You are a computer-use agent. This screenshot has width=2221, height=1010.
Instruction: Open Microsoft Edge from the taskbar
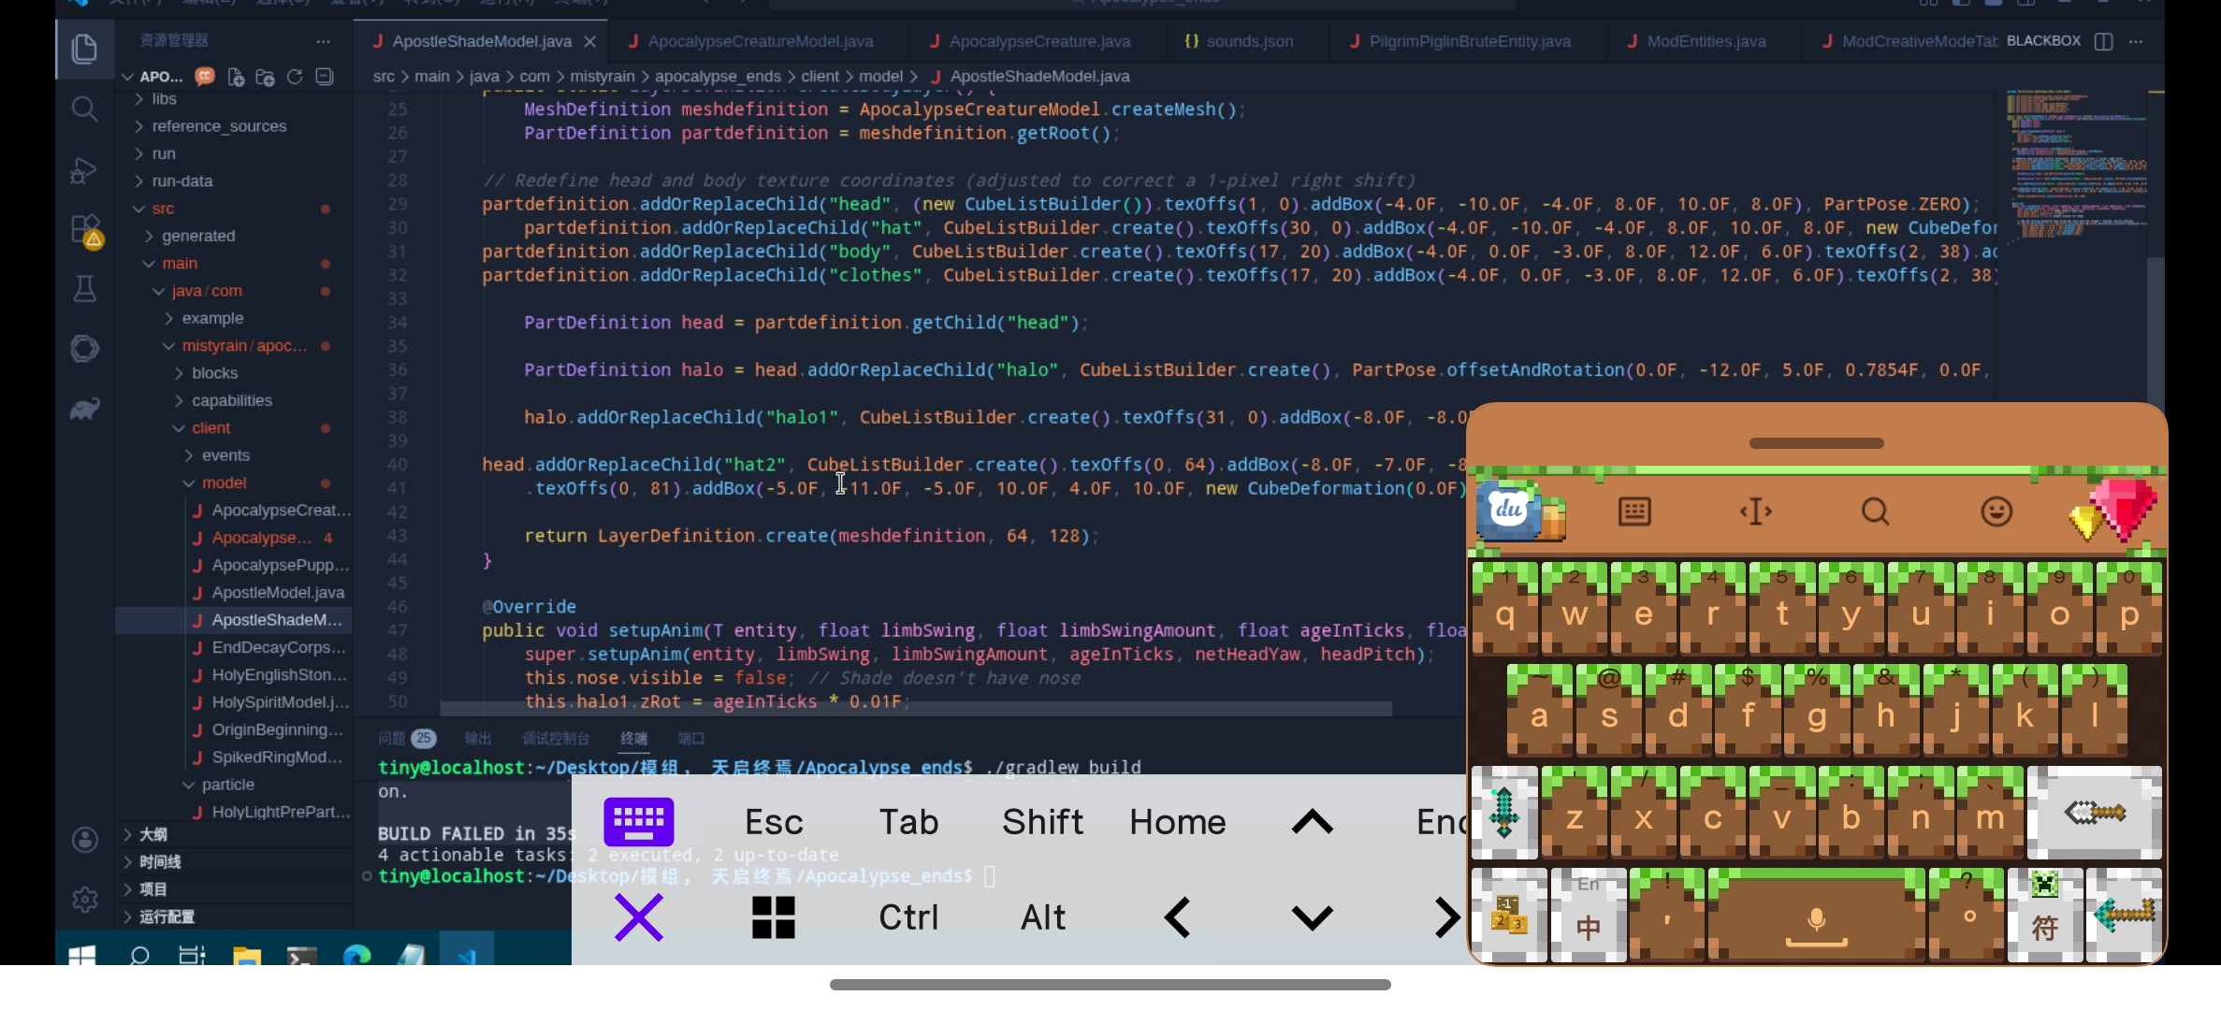pos(356,955)
